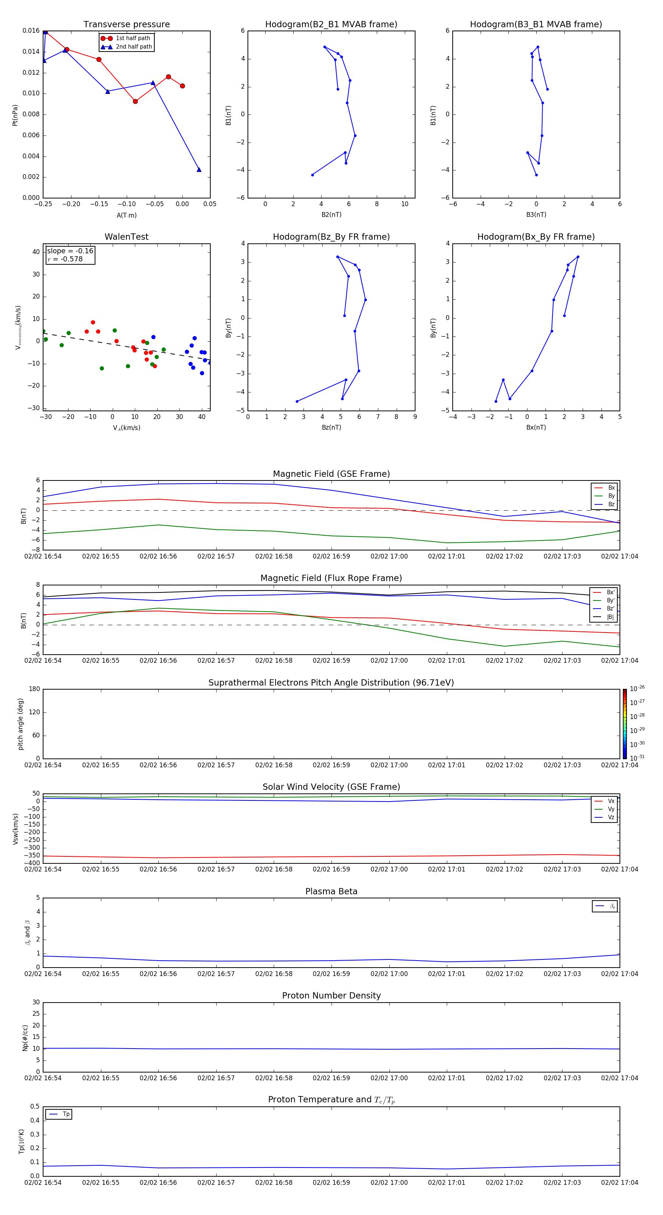Viewport: 663px width, 1215px height.
Task: Click the 'Solar Wind Velocity (GSE Frame)' title
Action: point(331,787)
